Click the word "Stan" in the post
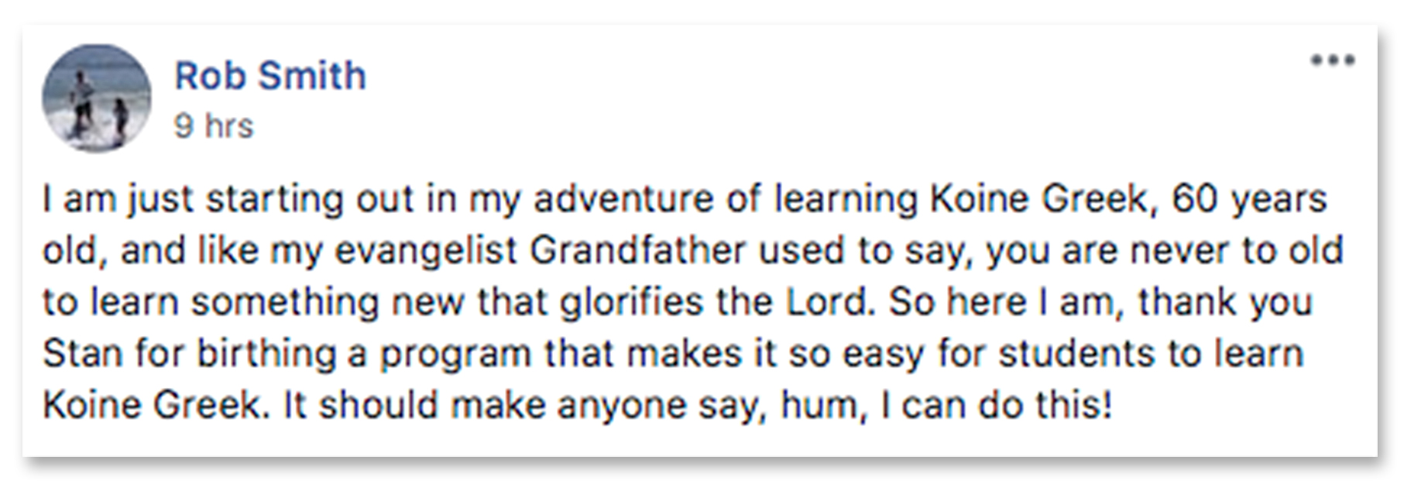The width and height of the screenshot is (1421, 501). coord(82,354)
